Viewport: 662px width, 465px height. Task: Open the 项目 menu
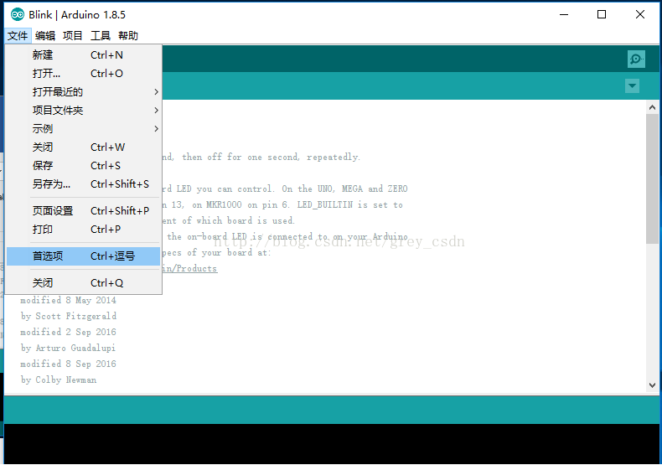(73, 36)
